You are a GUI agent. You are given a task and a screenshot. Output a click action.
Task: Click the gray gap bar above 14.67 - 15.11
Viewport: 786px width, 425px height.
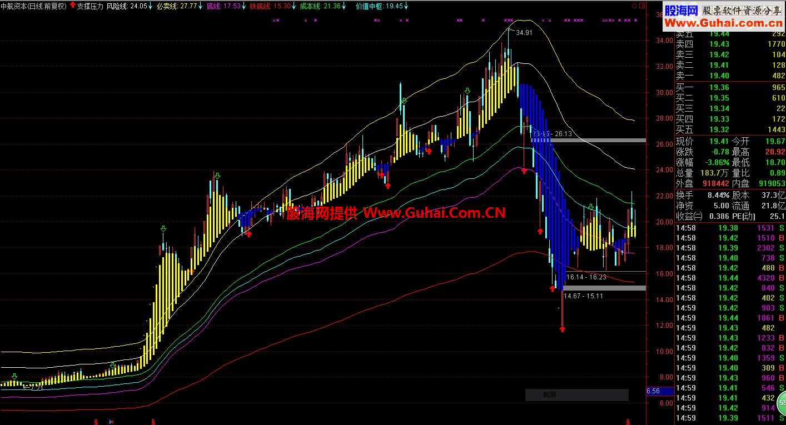point(604,288)
